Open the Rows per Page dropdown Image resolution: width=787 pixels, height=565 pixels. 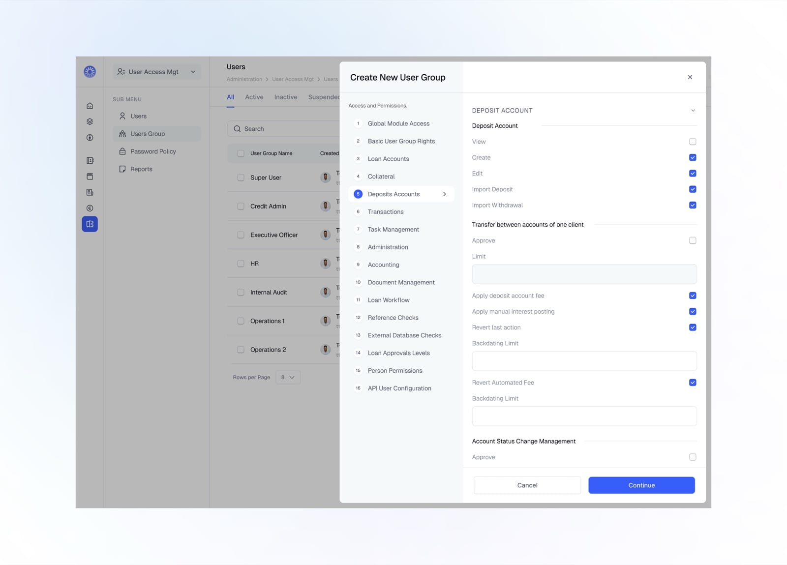tap(288, 377)
